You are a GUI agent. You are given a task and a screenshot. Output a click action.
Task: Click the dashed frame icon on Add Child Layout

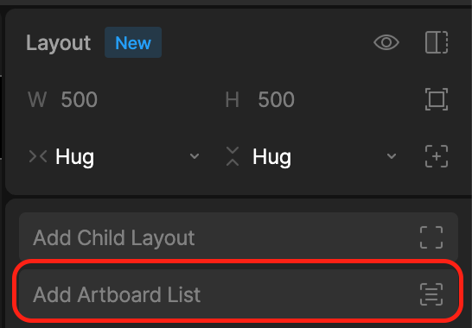tap(431, 237)
